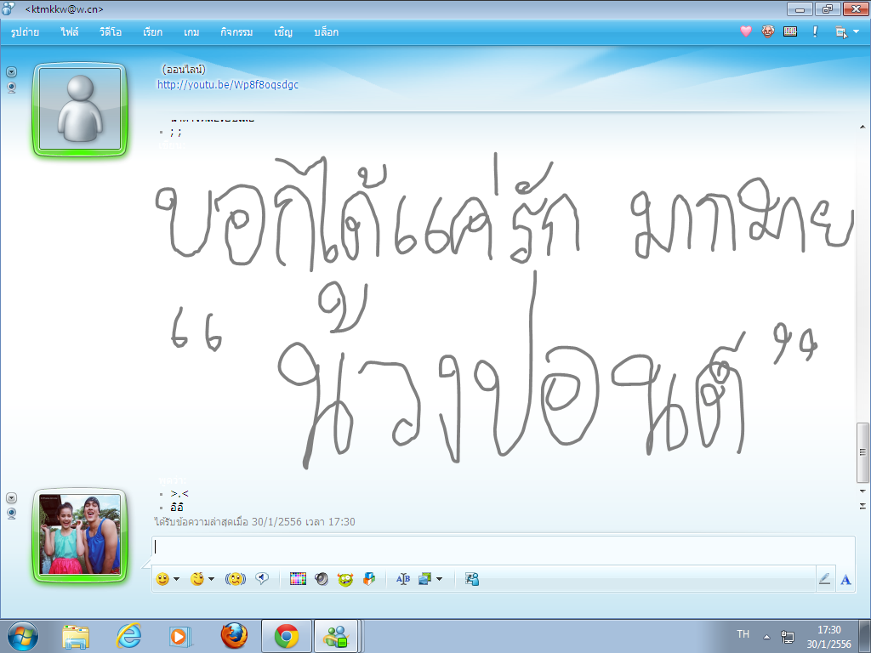Image resolution: width=871 pixels, height=653 pixels.
Task: Open the เกม menu
Action: [x=191, y=32]
